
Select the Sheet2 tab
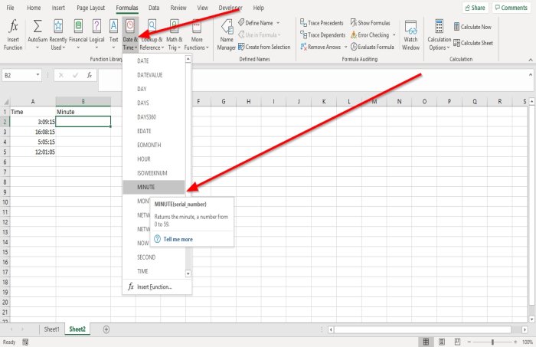pyautogui.click(x=77, y=329)
